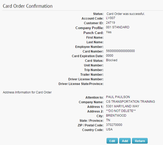Screen dimensions: 163x145
Task: Click the ZIP code 370270000
Action: 114,125
